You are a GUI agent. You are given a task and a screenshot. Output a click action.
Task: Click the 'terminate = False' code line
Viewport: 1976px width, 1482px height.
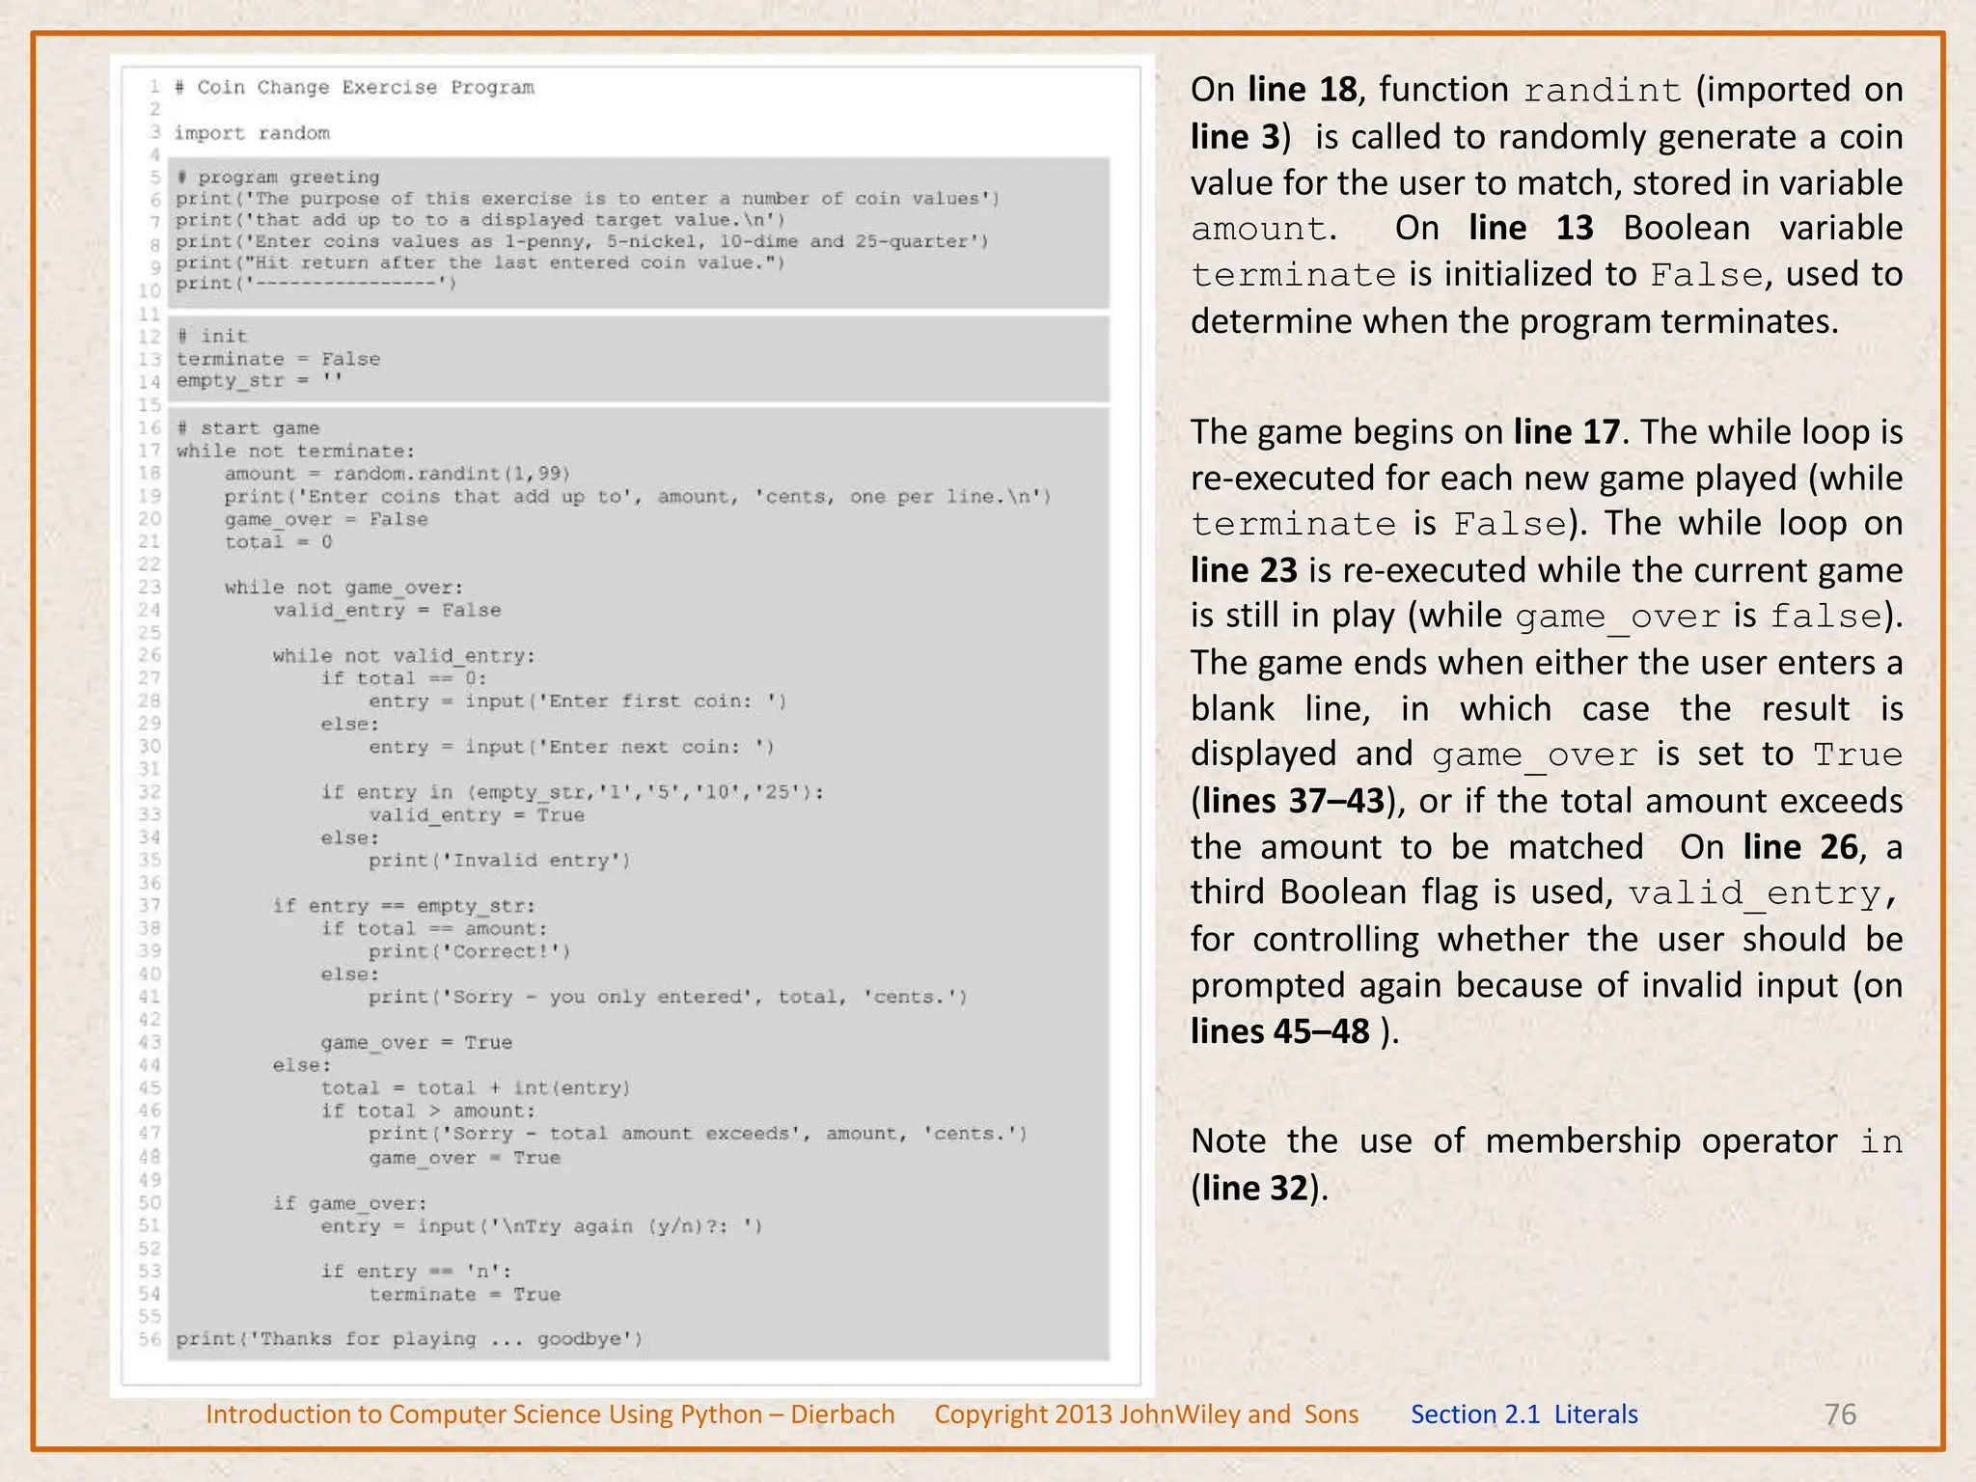click(x=278, y=359)
